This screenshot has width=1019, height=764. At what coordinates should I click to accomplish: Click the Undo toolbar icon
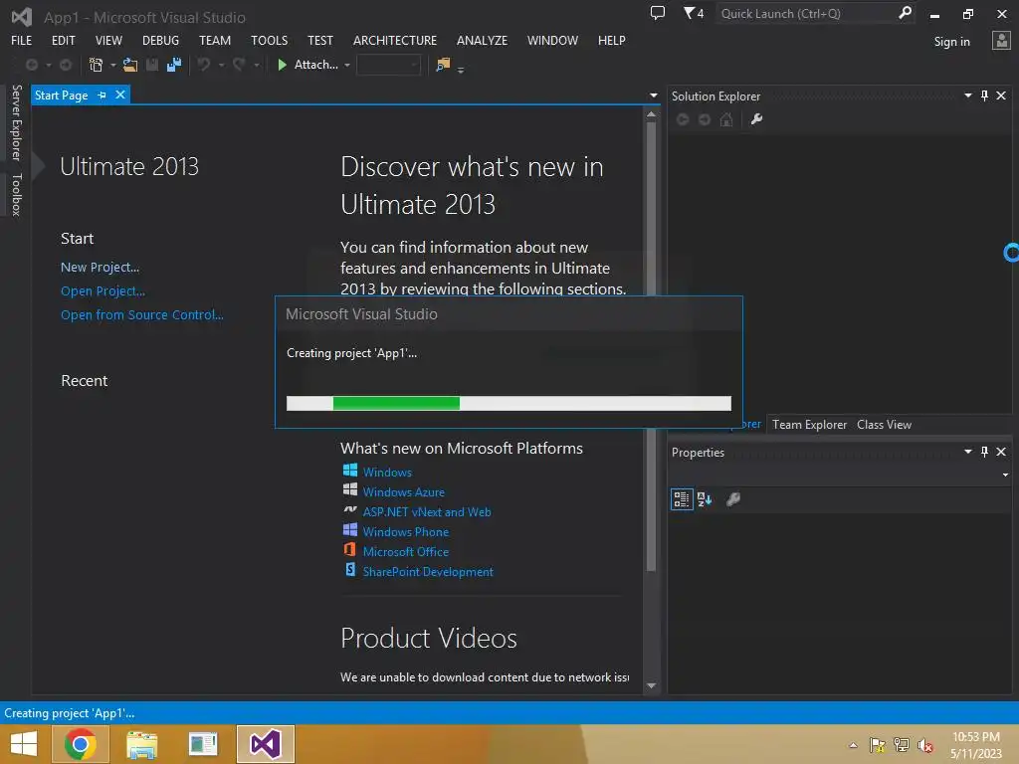pyautogui.click(x=204, y=65)
